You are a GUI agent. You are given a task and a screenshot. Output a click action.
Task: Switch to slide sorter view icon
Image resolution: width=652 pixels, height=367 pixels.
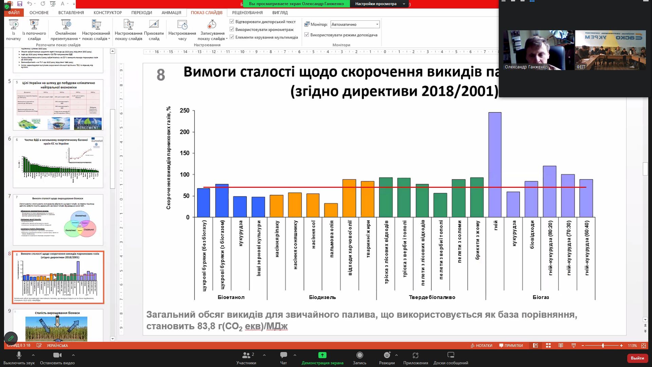click(548, 346)
